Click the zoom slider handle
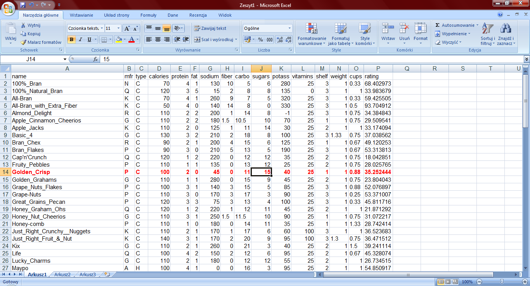This screenshot has height=286, width=530. 502,282
